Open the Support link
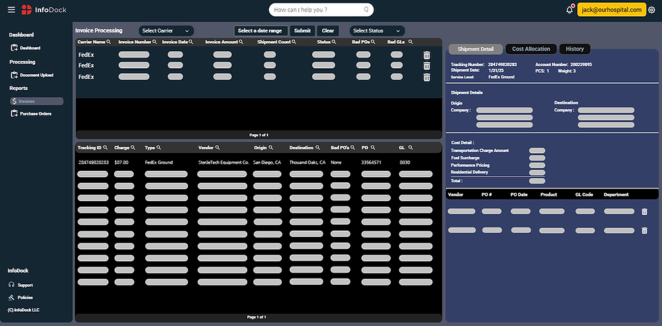 21,285
